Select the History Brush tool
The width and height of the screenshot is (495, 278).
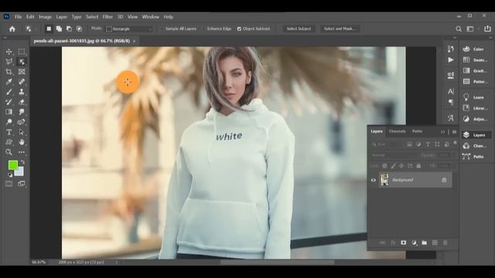(x=9, y=102)
